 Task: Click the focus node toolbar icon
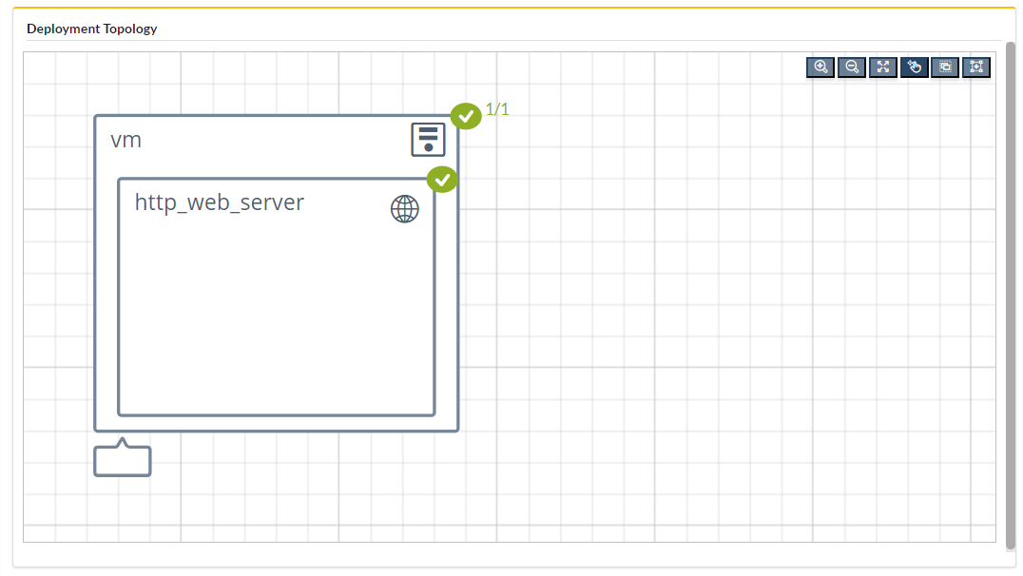coord(976,67)
